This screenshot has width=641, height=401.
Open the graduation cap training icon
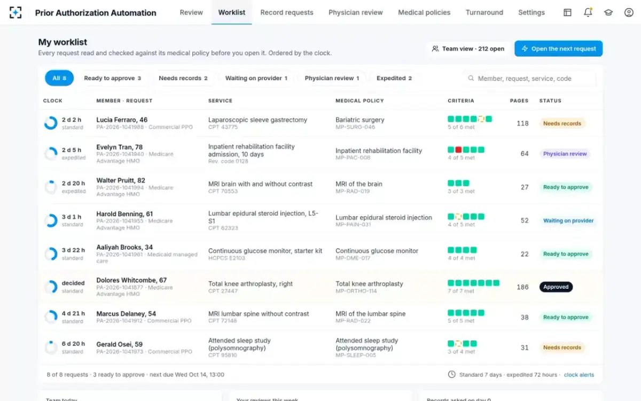click(x=608, y=12)
